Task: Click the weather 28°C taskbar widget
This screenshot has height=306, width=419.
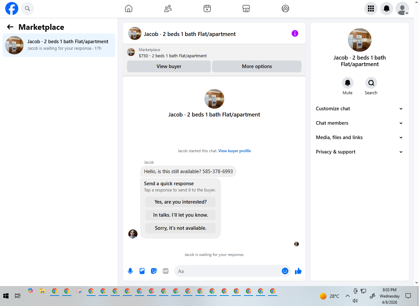Action: pyautogui.click(x=330, y=296)
